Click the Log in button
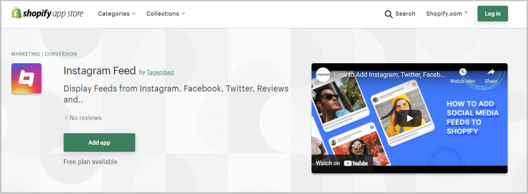 492,14
